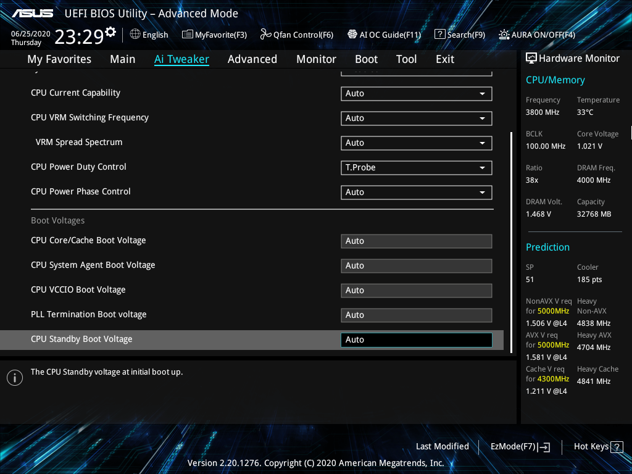Open VRM Spread Spectrum dropdown

417,143
